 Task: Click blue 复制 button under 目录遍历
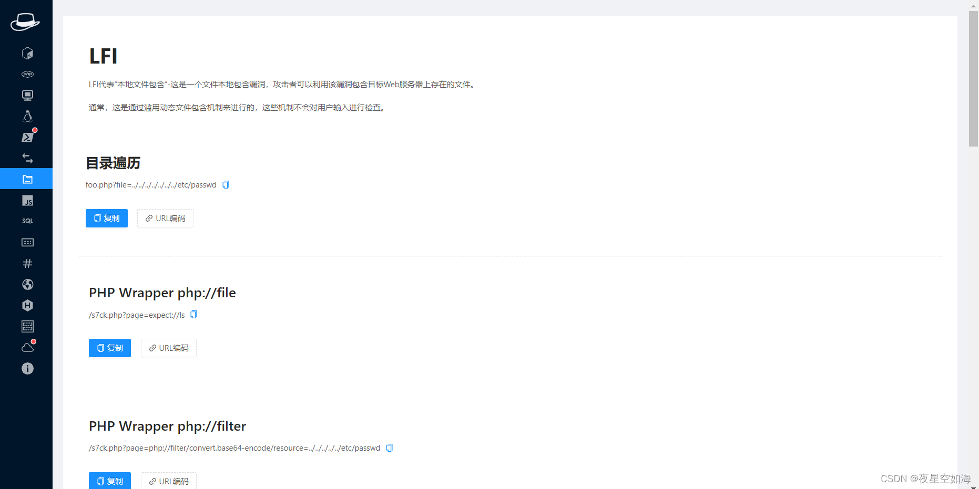click(107, 218)
